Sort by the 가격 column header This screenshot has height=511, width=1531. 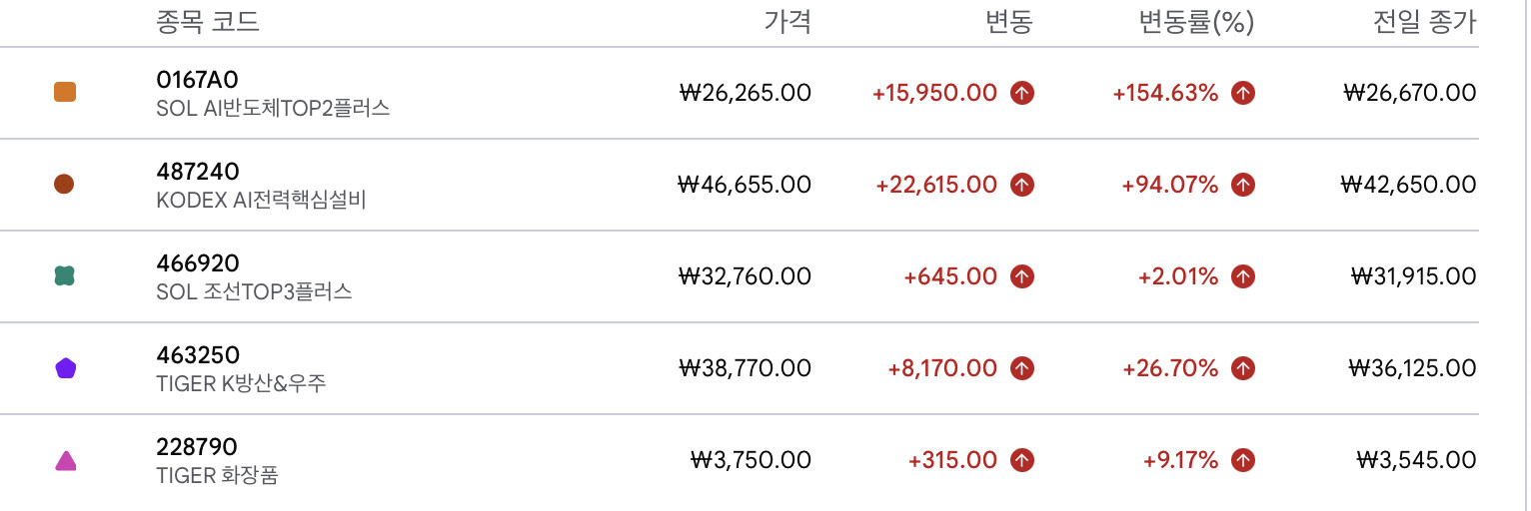click(x=787, y=22)
